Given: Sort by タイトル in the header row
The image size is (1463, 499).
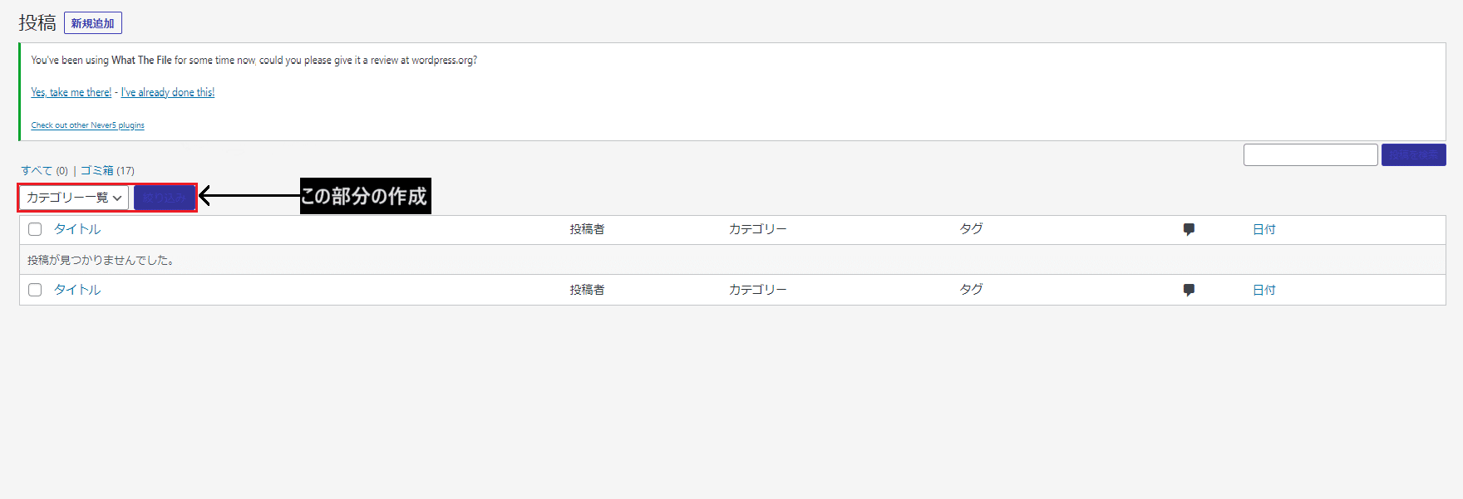Looking at the screenshot, I should pos(77,229).
